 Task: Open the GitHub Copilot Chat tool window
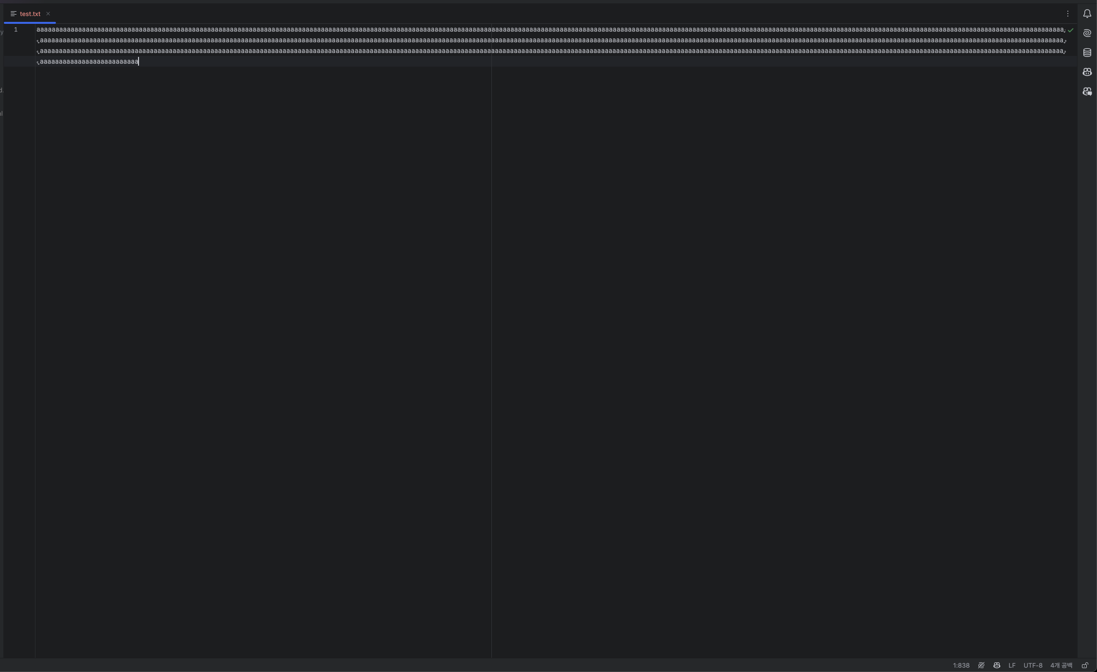[1087, 91]
